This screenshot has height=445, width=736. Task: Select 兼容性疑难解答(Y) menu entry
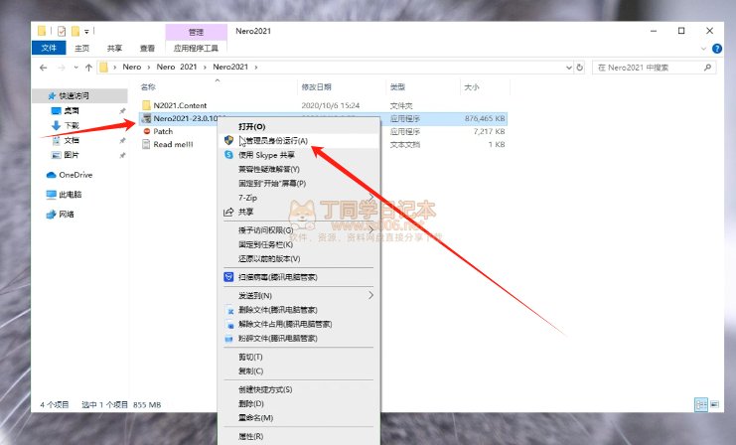[x=299, y=169]
